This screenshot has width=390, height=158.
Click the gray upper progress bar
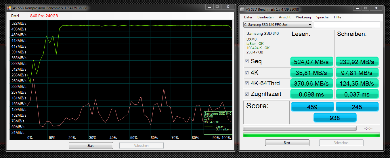300,128
